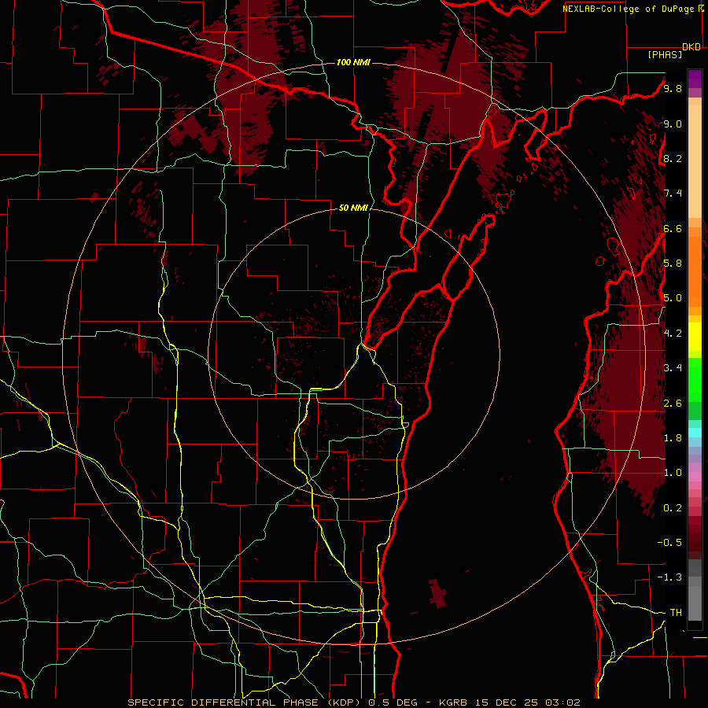Screen dimensions: 708x708
Task: Click the 9.0 scale value
Action: 673,124
